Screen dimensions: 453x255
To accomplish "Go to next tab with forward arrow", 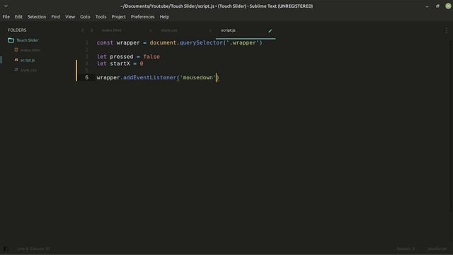I will pyautogui.click(x=91, y=30).
